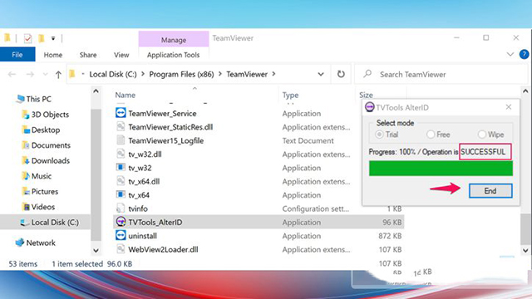Viewport: 532px width, 299px height.
Task: Click the TVTools AlterID dialog title icon
Action: 369,107
